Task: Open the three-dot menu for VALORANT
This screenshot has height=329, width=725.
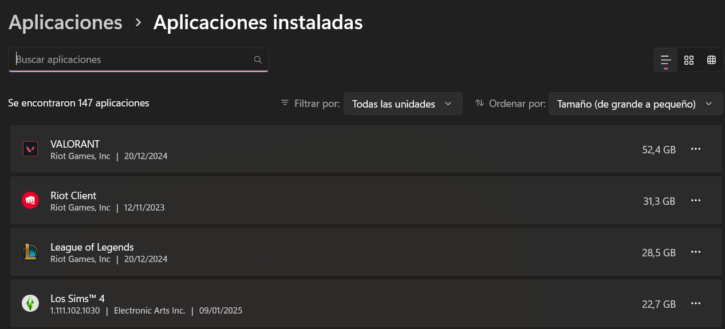Action: click(x=696, y=149)
